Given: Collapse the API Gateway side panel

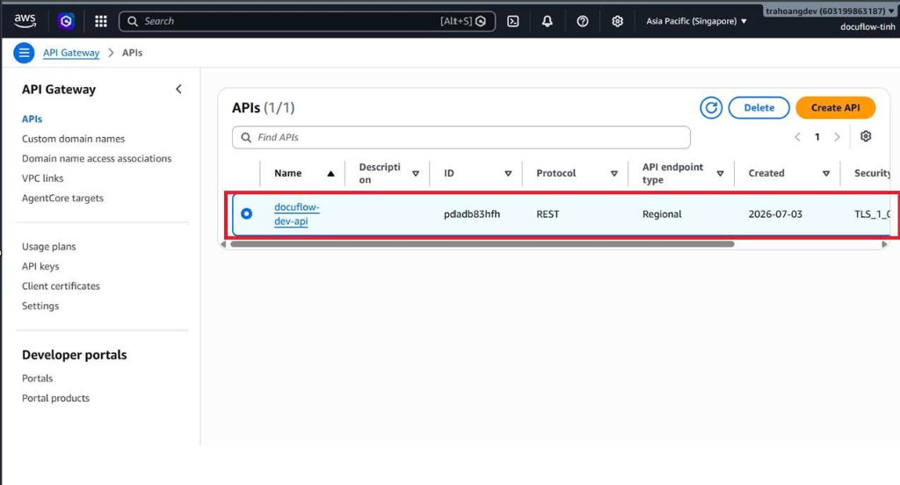Looking at the screenshot, I should (x=178, y=89).
